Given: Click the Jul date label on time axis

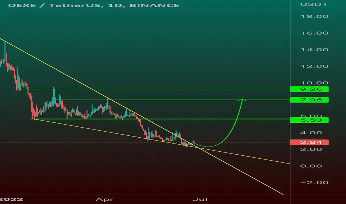Looking at the screenshot, I should (x=200, y=200).
